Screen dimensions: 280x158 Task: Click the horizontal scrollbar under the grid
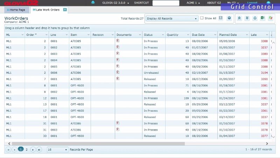pos(98,143)
